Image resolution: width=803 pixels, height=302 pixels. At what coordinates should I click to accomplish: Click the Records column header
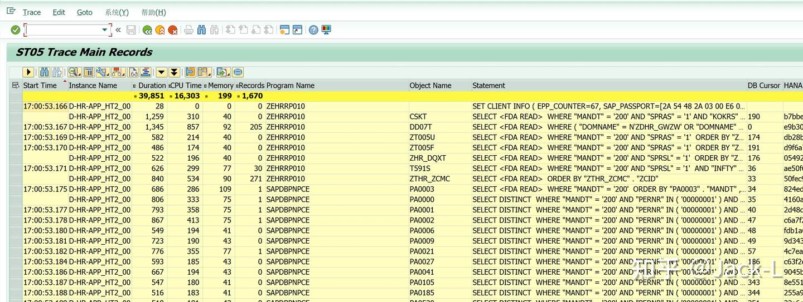tap(250, 85)
